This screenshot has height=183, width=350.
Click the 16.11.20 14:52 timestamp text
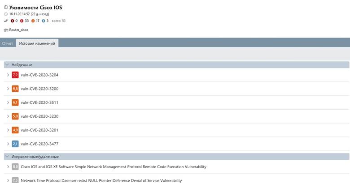click(19, 14)
